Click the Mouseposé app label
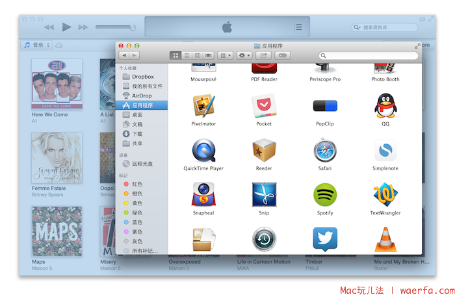The image size is (455, 297). (203, 79)
